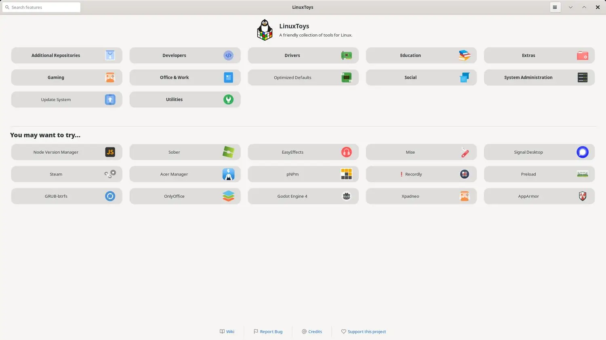The width and height of the screenshot is (606, 340).
Task: Open Developers via its code icon
Action: 228,55
